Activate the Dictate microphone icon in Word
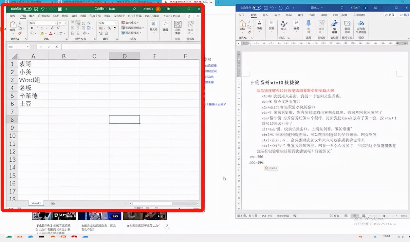The image size is (410, 242). [309, 23]
